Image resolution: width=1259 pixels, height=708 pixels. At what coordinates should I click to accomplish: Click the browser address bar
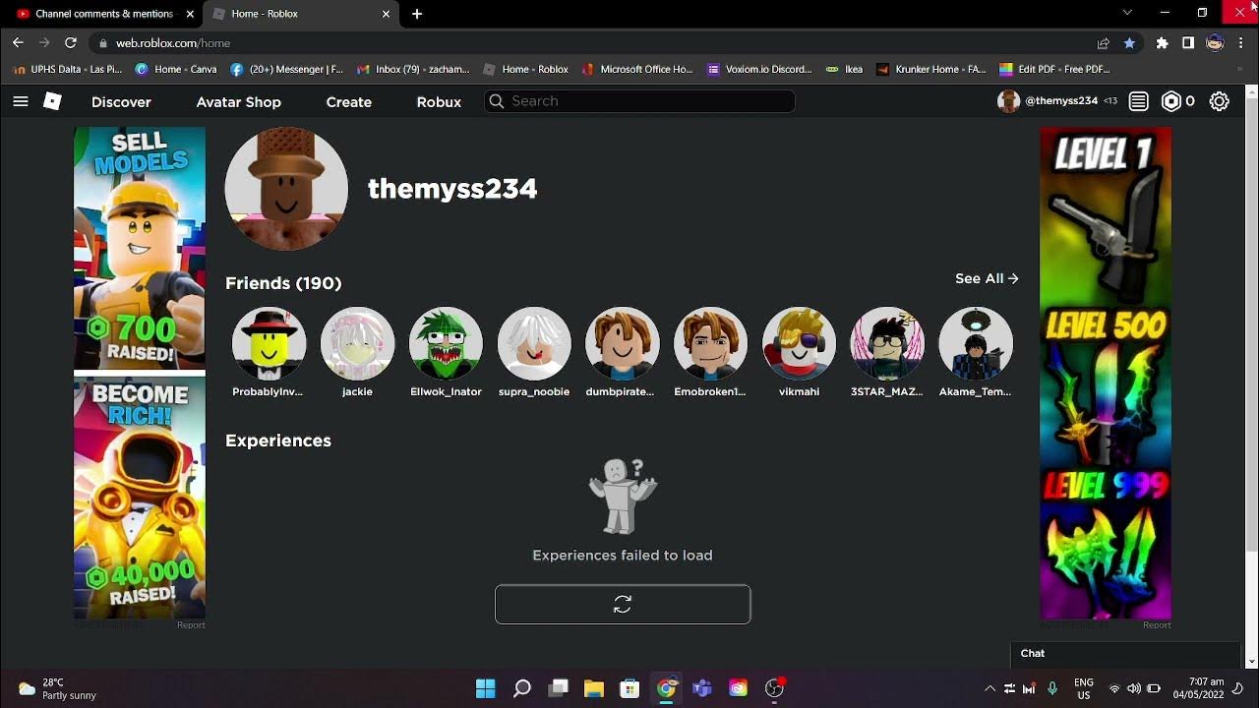[x=590, y=43]
